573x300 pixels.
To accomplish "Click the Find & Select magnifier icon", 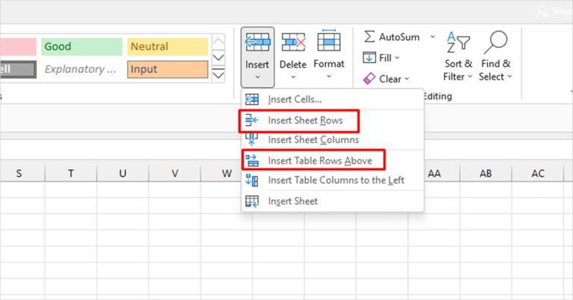I will click(495, 42).
